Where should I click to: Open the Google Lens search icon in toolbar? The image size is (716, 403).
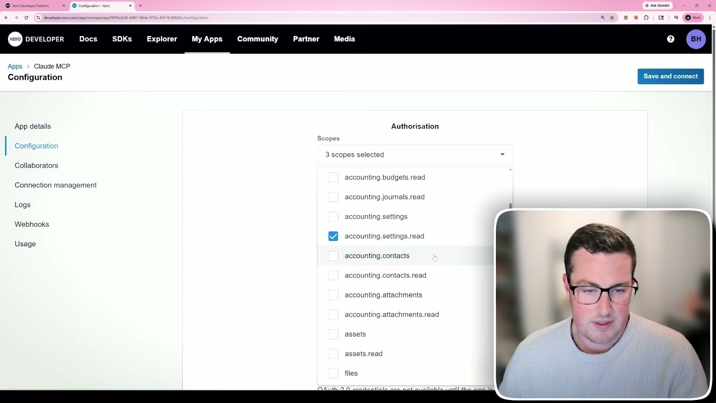tap(661, 18)
